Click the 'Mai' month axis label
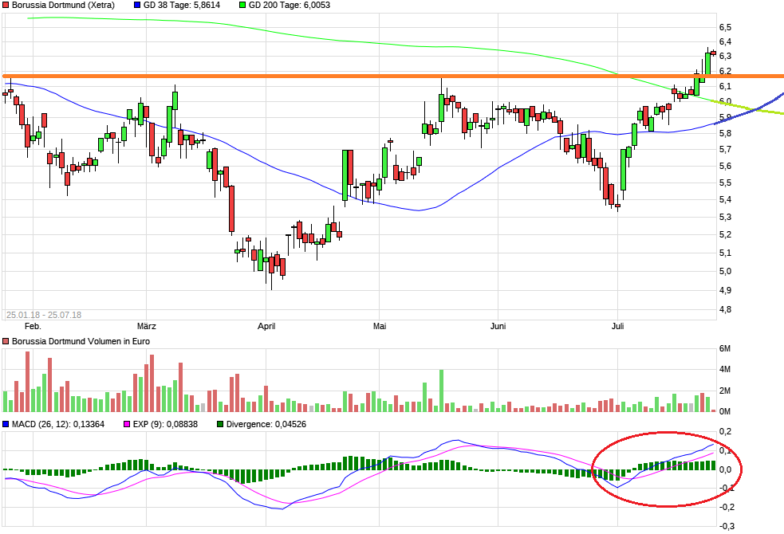Screen dimensions: 784x534 click(x=380, y=326)
